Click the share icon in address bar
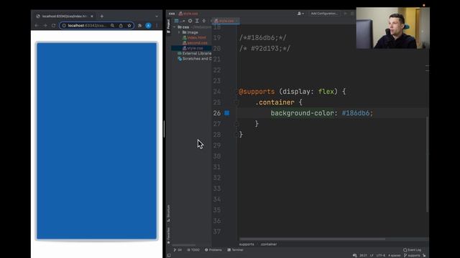460x258 pixels. click(x=121, y=26)
